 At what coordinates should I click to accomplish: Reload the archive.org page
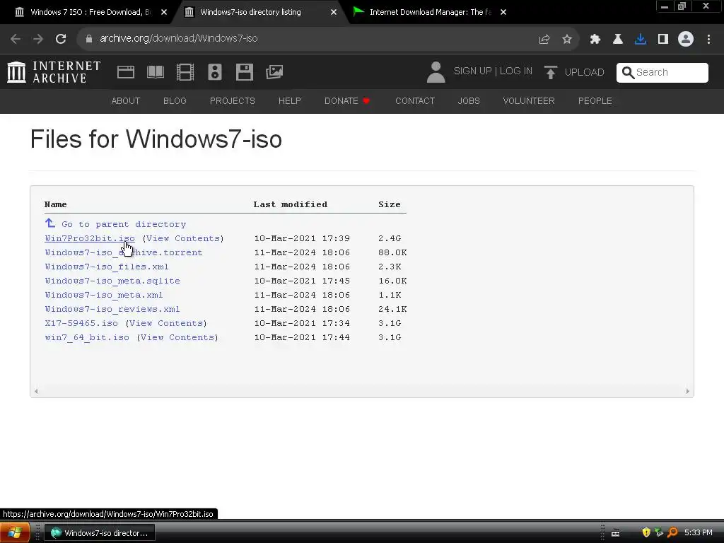coord(61,39)
